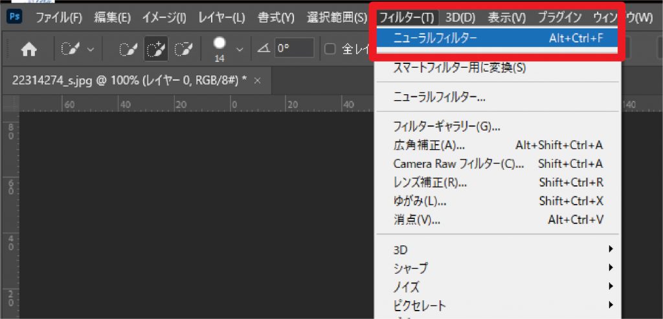Click the brush angle icon
This screenshot has height=319, width=663.
[x=264, y=49]
